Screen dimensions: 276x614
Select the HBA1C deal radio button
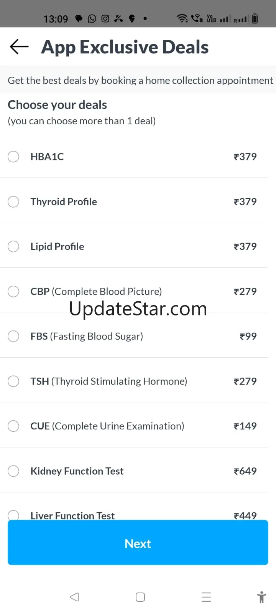point(13,157)
